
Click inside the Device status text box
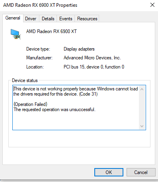coord(79,108)
